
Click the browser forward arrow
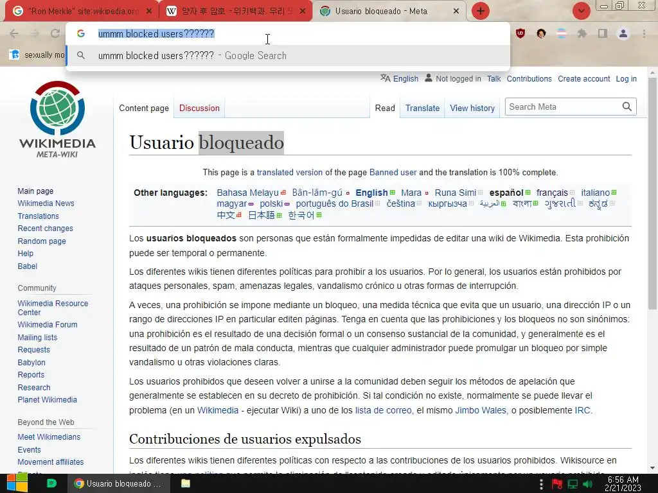coord(35,33)
